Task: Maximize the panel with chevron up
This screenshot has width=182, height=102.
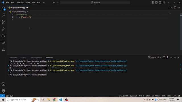Action: pos(175,57)
